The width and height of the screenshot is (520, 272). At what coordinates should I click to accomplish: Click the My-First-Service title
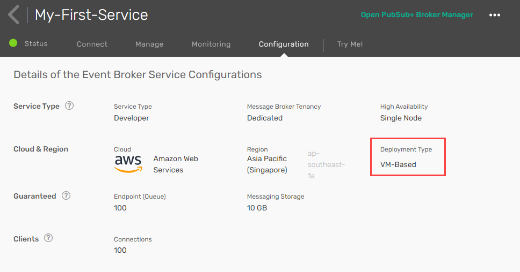(x=91, y=15)
